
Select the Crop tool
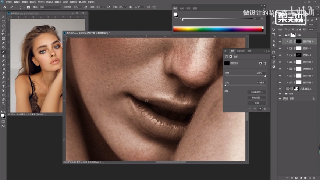coord(3,34)
